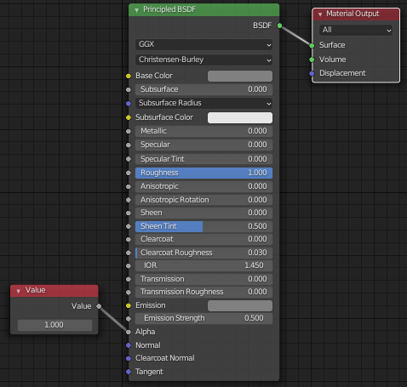Click the Roughness slider field
This screenshot has height=387, width=407.
click(203, 173)
